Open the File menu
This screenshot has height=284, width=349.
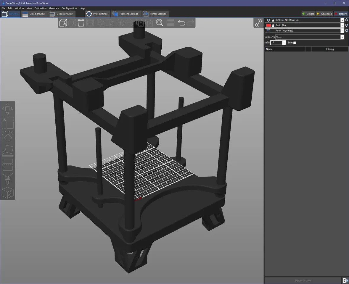[3, 8]
